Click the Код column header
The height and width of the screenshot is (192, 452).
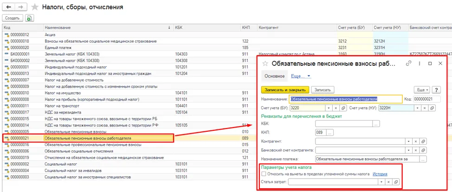click(23, 27)
